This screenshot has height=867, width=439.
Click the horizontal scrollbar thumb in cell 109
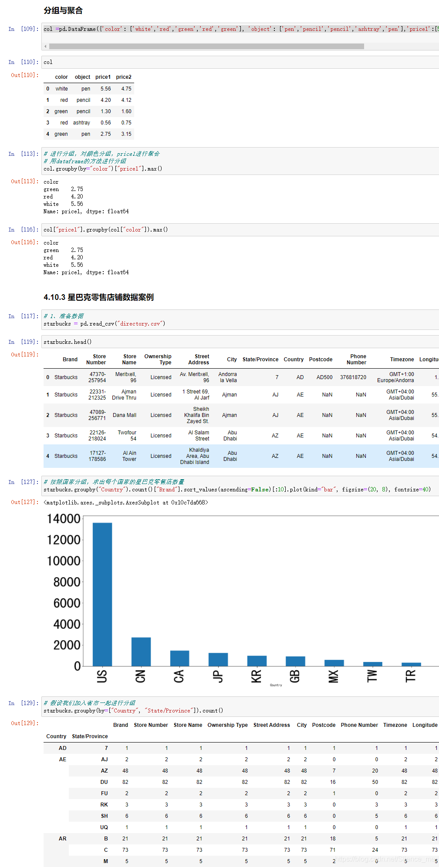(206, 46)
